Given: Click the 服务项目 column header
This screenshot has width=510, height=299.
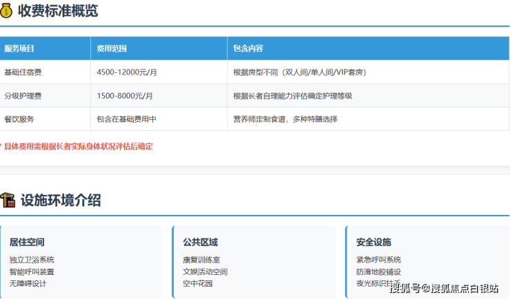Looking at the screenshot, I should (x=19, y=49).
